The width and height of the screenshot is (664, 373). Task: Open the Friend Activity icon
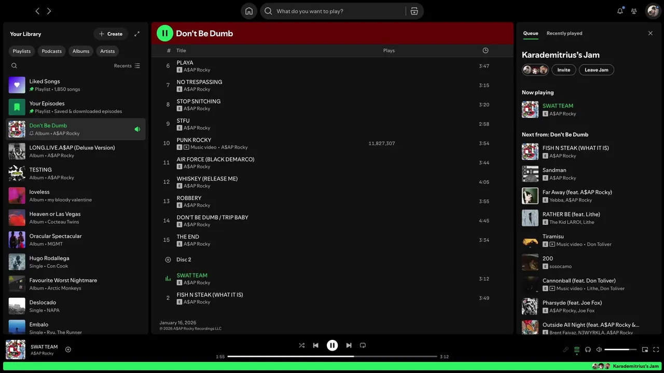click(x=634, y=11)
